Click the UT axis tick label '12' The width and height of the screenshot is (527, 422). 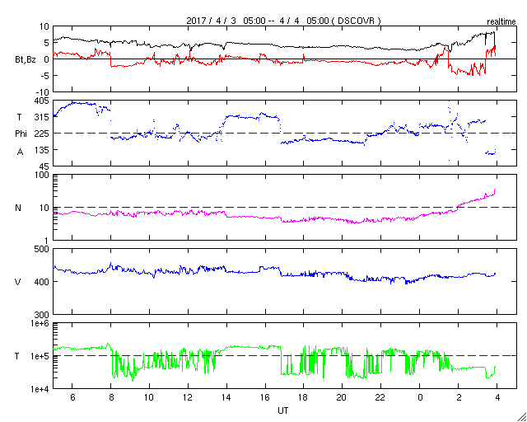click(188, 397)
